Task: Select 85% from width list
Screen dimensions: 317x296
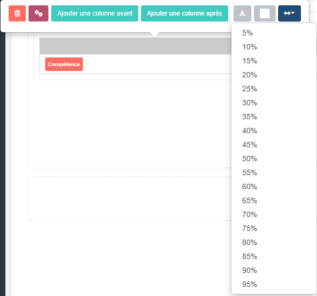Action: tap(274, 256)
